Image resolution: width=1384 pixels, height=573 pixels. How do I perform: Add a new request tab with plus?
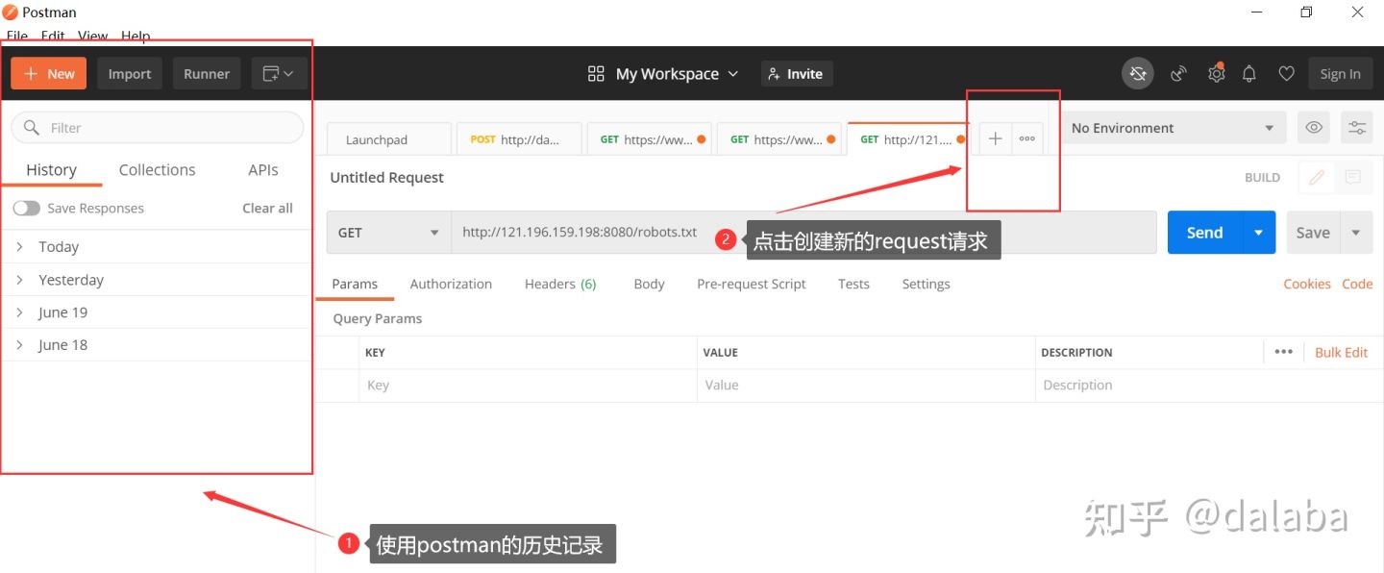point(996,139)
